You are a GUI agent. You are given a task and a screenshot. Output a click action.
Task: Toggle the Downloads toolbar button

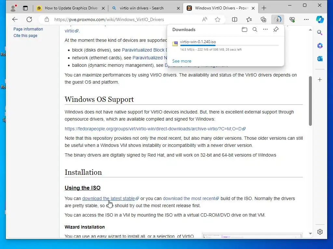278,19
